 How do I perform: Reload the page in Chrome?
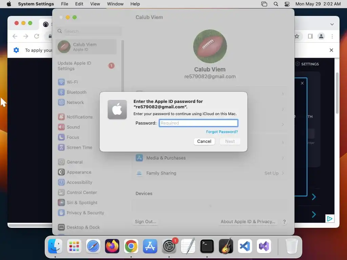37,36
